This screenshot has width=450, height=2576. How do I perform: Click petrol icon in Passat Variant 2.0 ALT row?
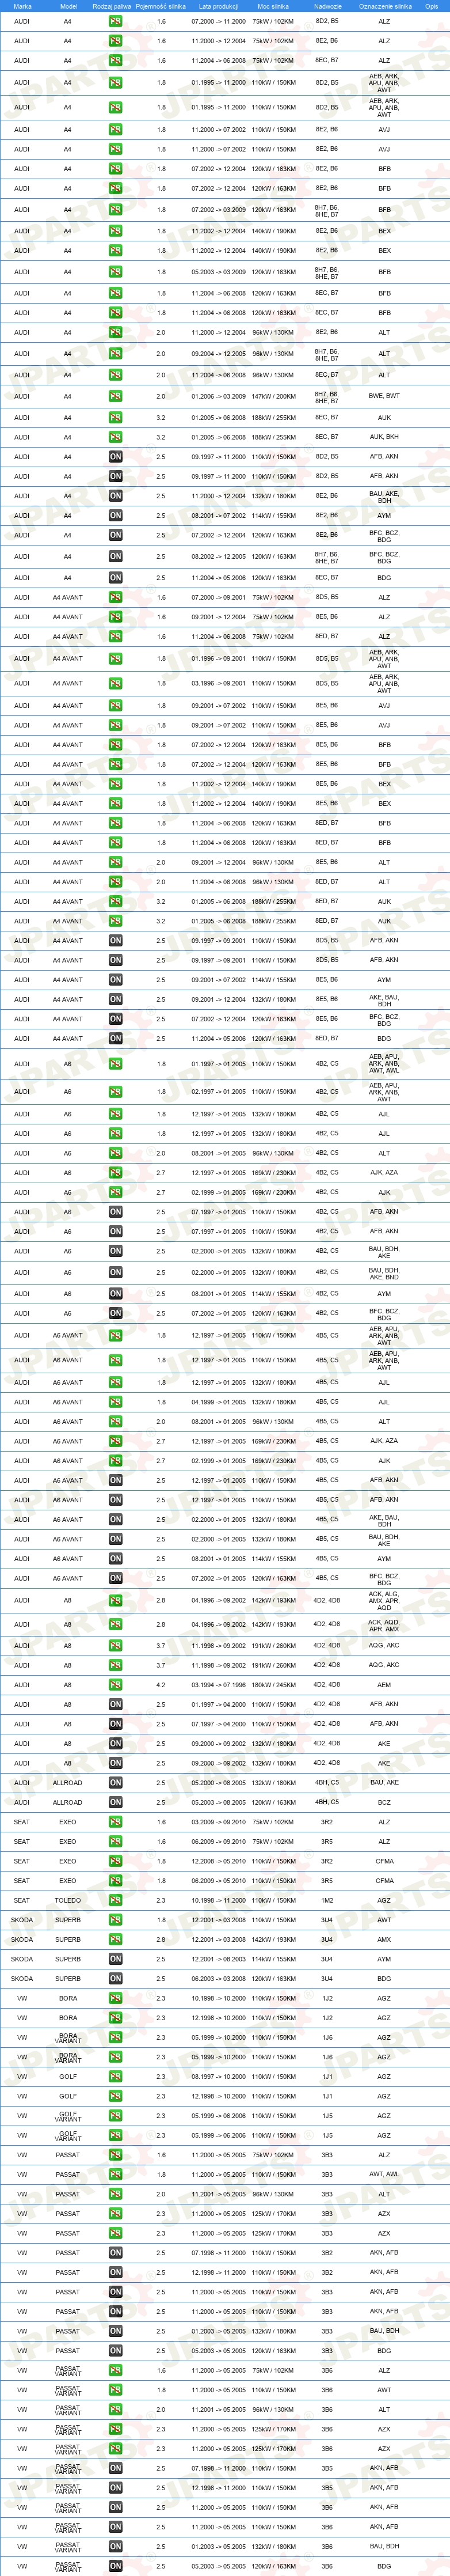tap(115, 2410)
